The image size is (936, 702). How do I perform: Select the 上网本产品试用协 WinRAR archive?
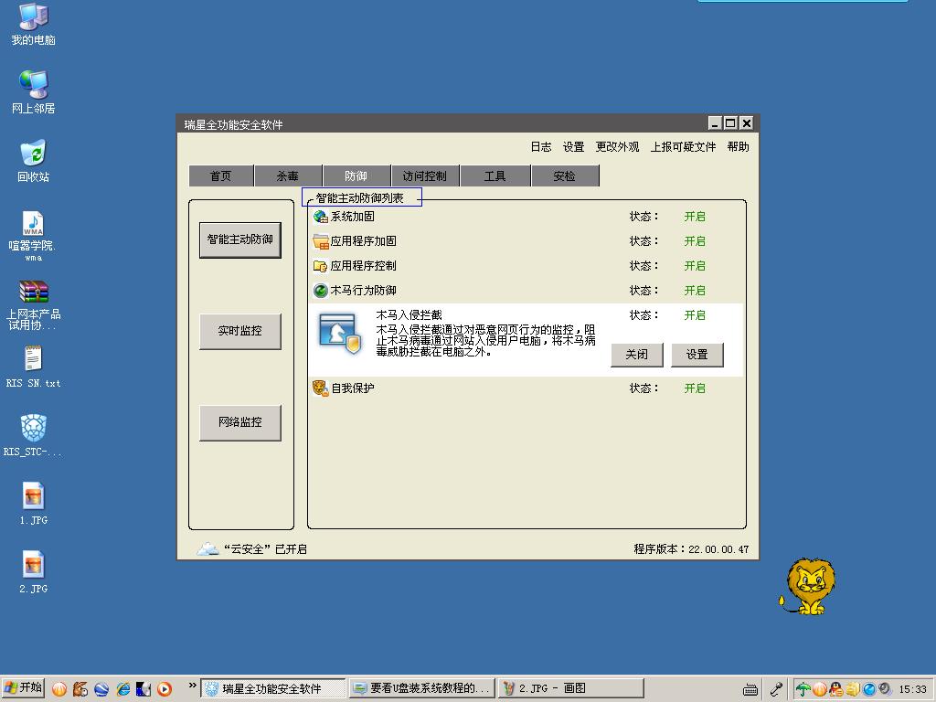tap(34, 305)
